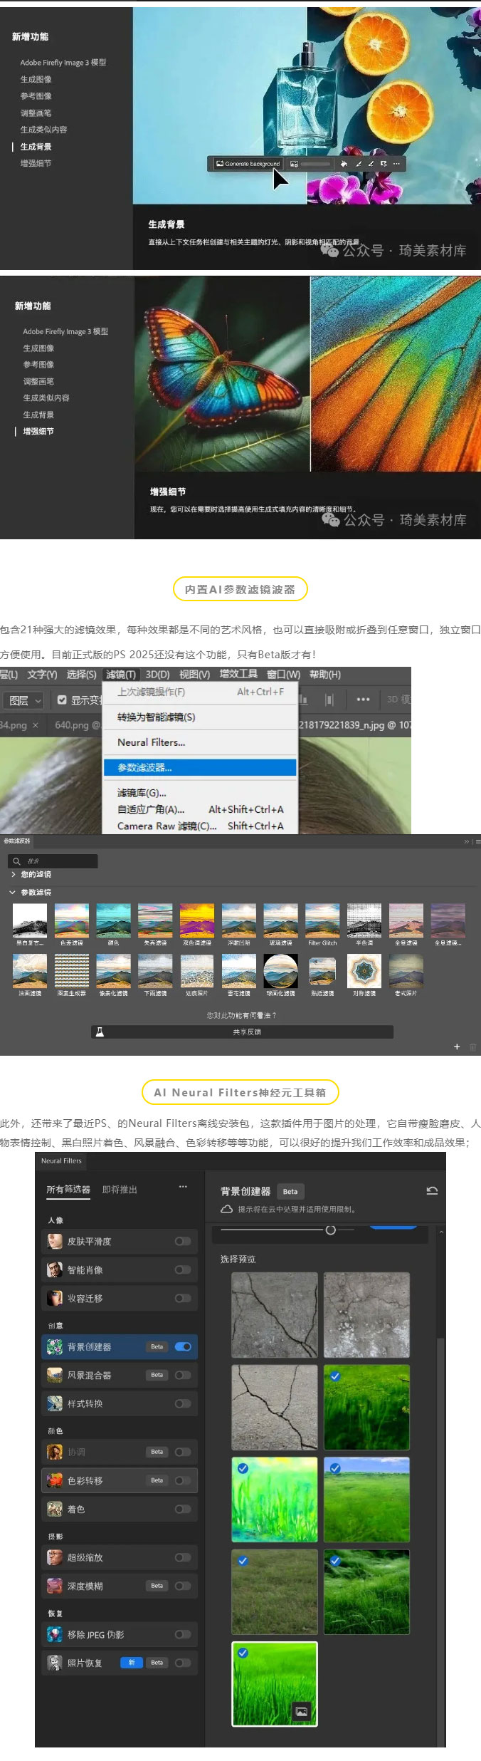Click the 共享反馈 button
The image size is (481, 1761).
pyautogui.click(x=243, y=1032)
